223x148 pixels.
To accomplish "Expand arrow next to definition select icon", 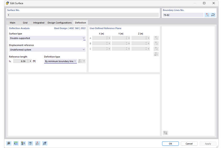I will (x=84, y=61).
